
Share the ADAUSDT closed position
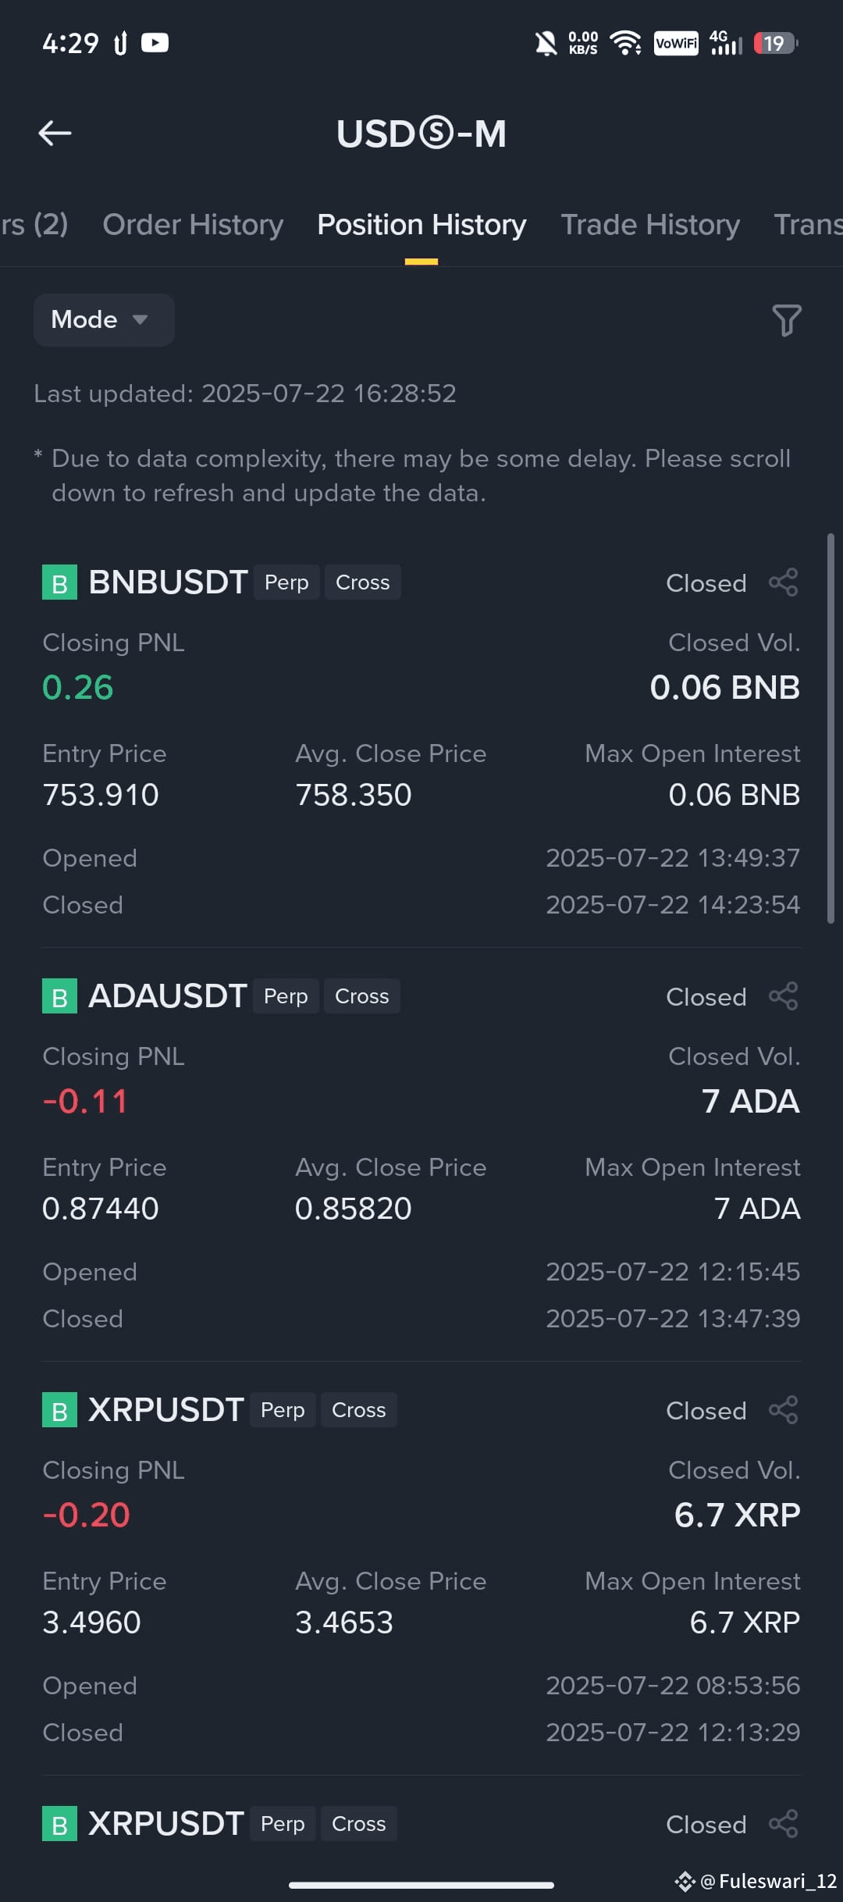click(784, 996)
